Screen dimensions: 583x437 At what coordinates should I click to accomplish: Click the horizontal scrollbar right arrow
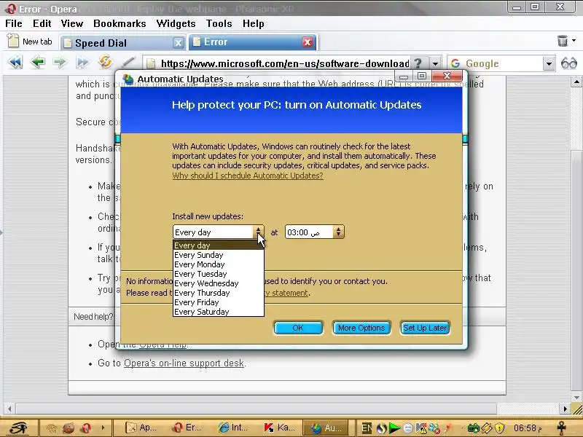[566, 409]
